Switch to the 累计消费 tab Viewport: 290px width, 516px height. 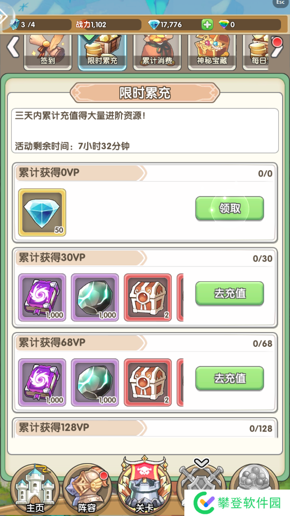(157, 52)
